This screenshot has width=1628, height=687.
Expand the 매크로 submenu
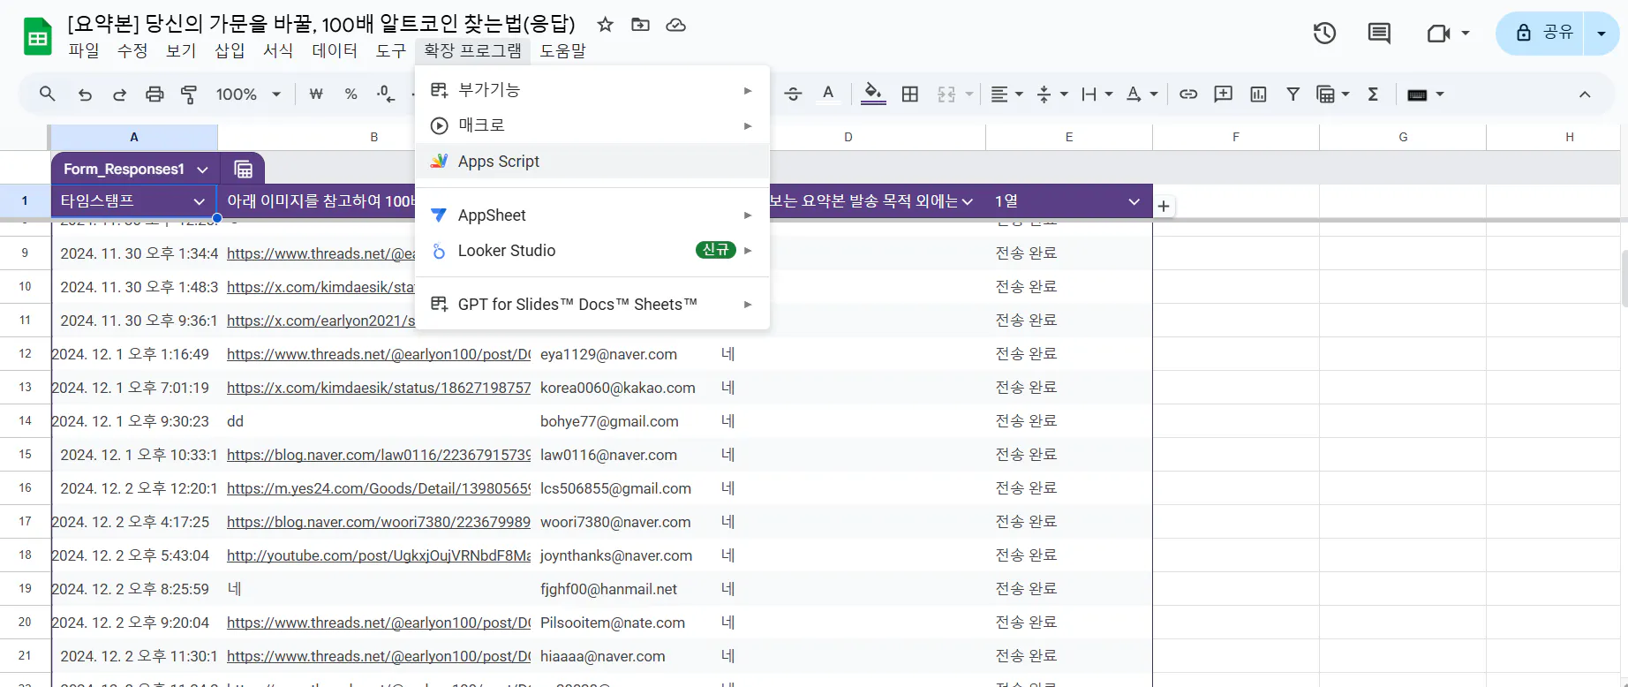pos(592,125)
